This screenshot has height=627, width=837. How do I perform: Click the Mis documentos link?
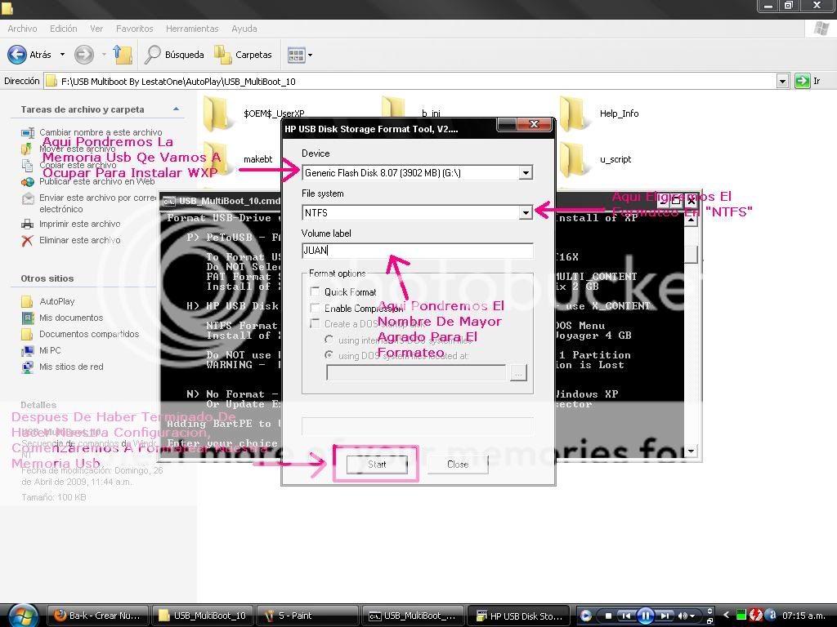pyautogui.click(x=71, y=318)
